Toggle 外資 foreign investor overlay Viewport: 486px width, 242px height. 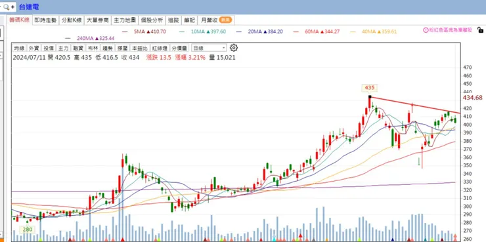click(x=33, y=48)
